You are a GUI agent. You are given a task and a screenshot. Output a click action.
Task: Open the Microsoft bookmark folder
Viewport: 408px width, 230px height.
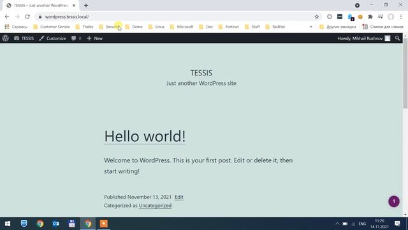click(x=181, y=27)
